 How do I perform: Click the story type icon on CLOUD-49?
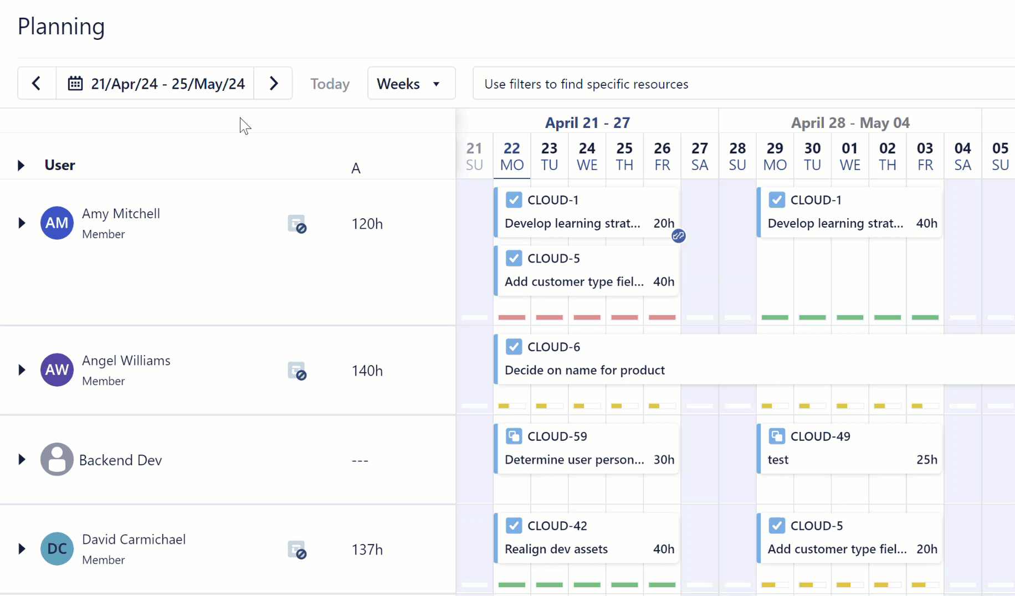point(777,436)
